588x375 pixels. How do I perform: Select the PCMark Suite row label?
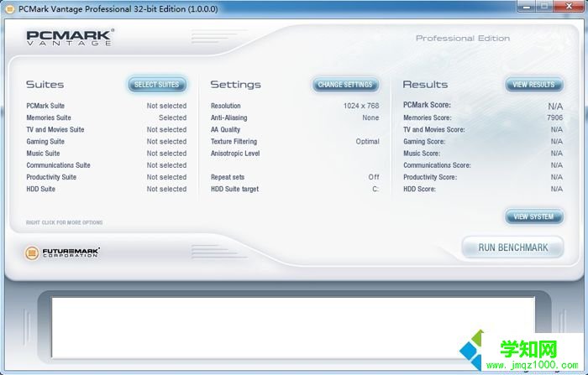pyautogui.click(x=45, y=106)
